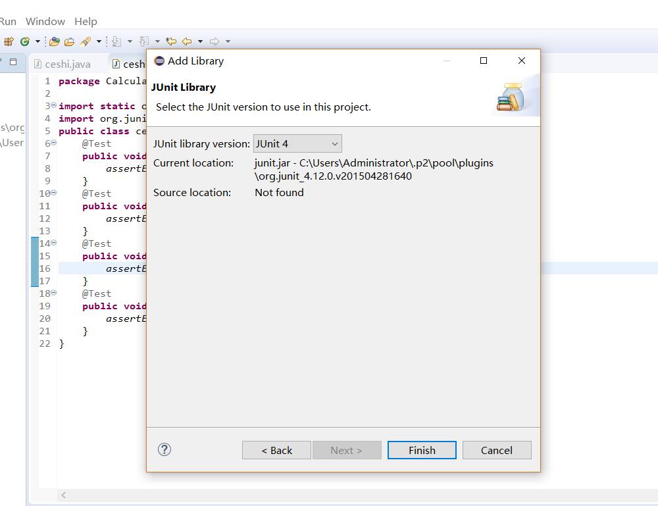Click the 'Not found' source location text
This screenshot has height=506, width=658.
tap(279, 193)
